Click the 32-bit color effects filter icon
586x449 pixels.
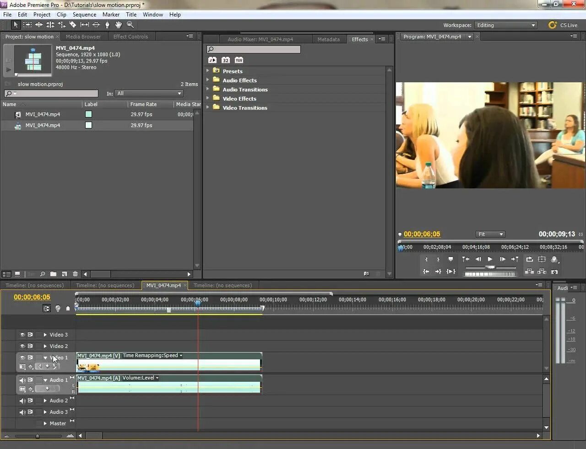(225, 60)
